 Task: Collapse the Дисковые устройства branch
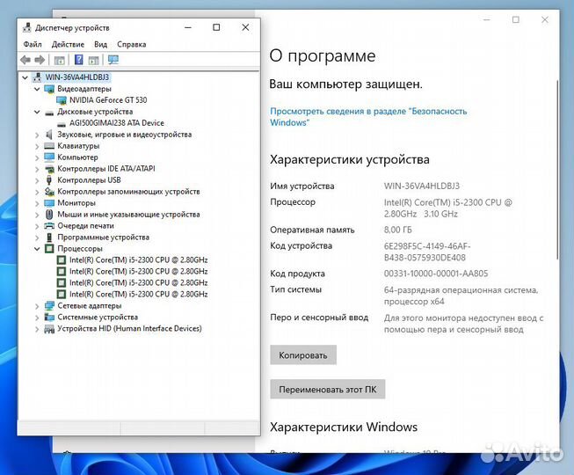click(x=37, y=112)
